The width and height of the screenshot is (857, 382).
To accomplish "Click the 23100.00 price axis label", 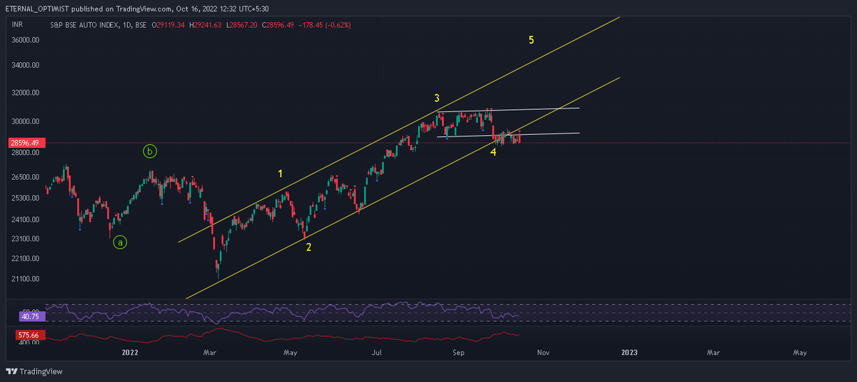I will point(26,239).
